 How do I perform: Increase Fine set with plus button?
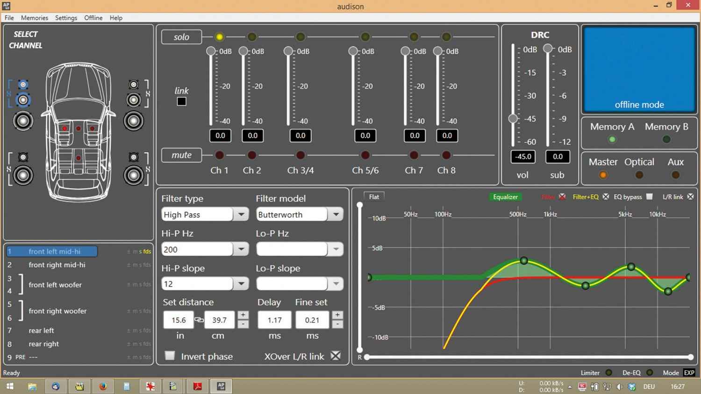pos(337,315)
